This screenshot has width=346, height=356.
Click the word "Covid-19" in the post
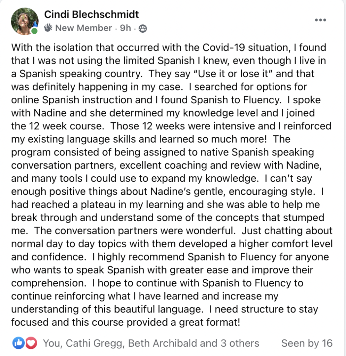click(x=223, y=48)
